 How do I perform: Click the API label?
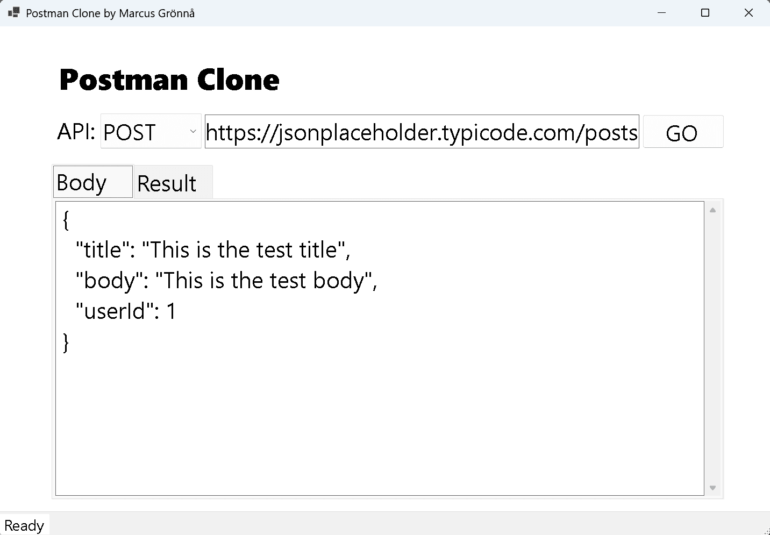(x=75, y=131)
